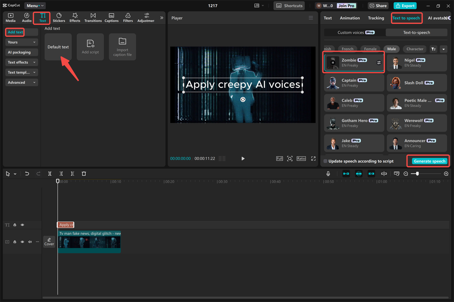This screenshot has width=454, height=302.
Task: Click the AI packaging button
Action: [22, 52]
